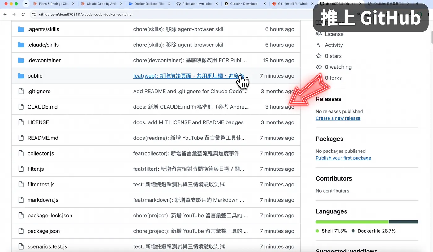This screenshot has width=433, height=252.
Task: Click the file icon beside collector.js
Action: pos(21,153)
